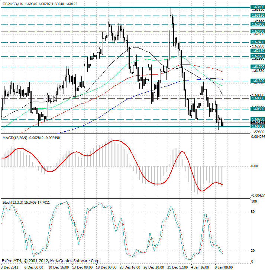The width and height of the screenshot is (265, 270).
Task: Click the 6 Dec 00:00 time label
Action: 34,267
